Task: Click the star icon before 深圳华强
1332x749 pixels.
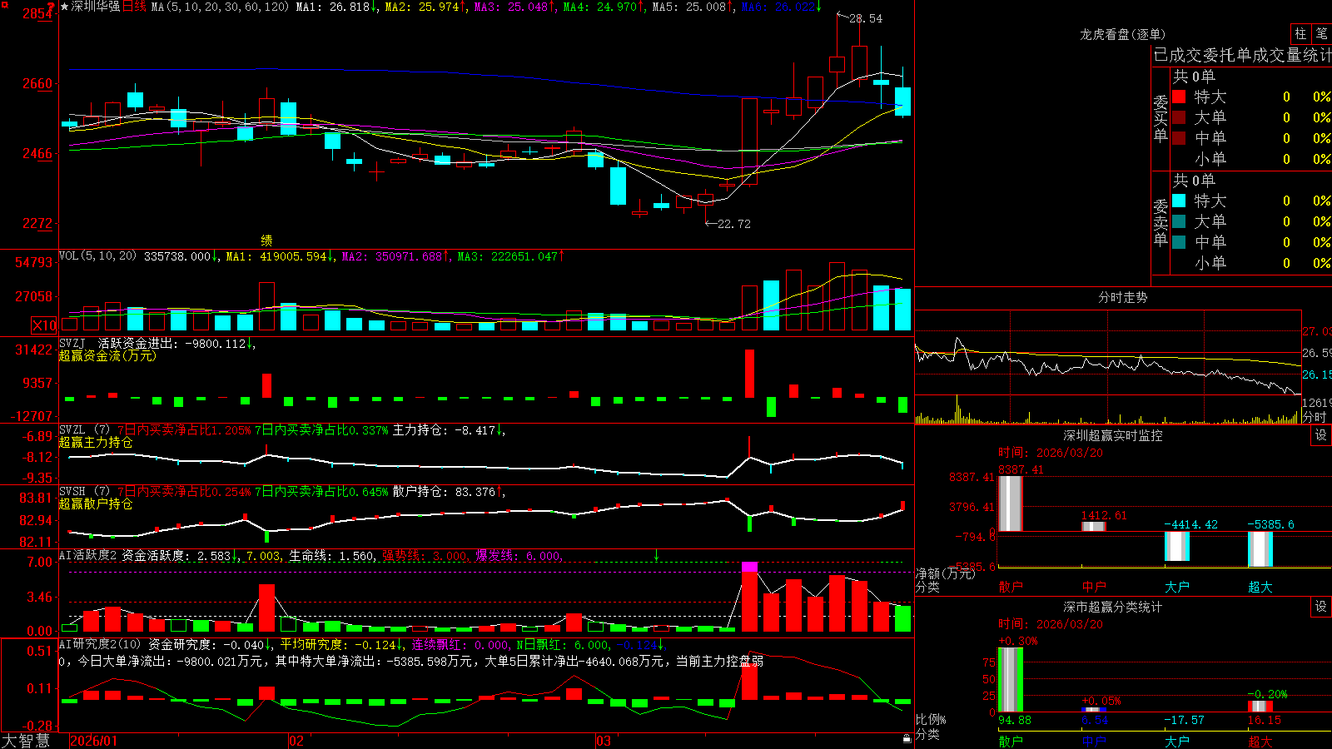Action: 65,7
